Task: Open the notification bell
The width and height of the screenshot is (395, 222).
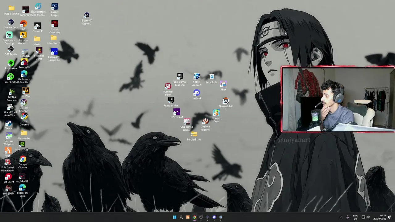Action: point(390,217)
